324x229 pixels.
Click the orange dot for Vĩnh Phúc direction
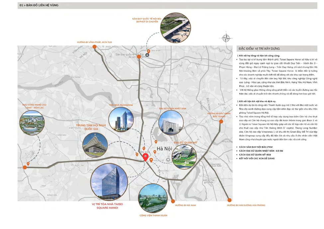tap(94, 47)
